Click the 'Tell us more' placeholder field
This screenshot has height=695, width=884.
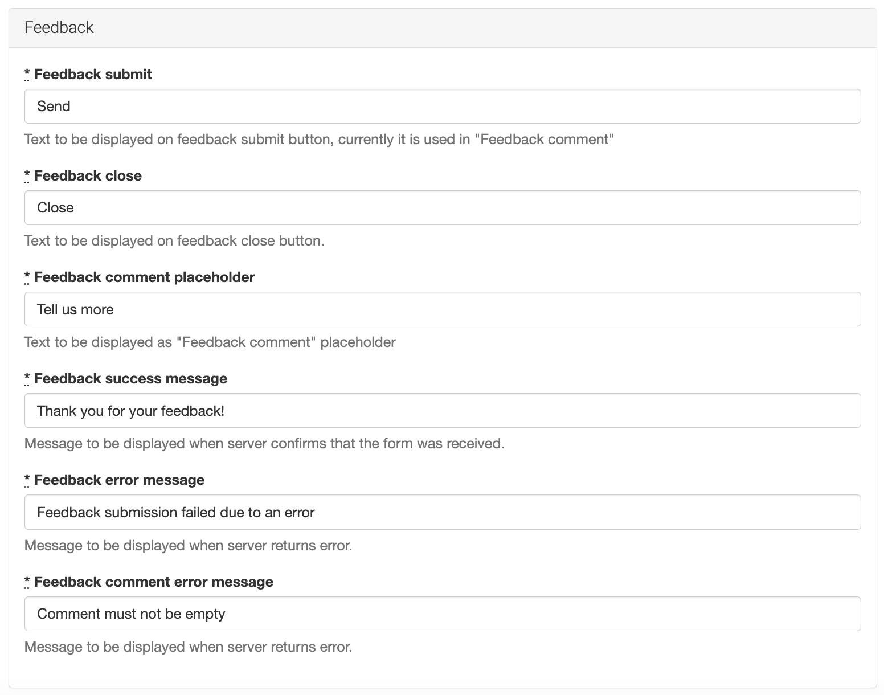[x=442, y=309]
